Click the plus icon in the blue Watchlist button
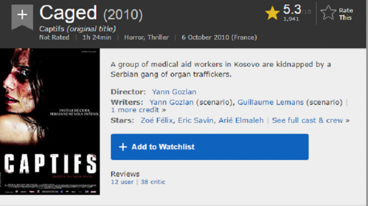Screen dimensions: 368x206 tap(123, 147)
